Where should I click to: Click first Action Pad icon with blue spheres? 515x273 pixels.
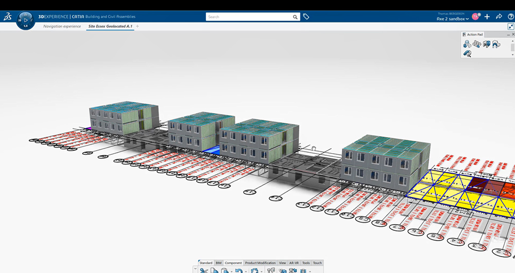point(467,44)
